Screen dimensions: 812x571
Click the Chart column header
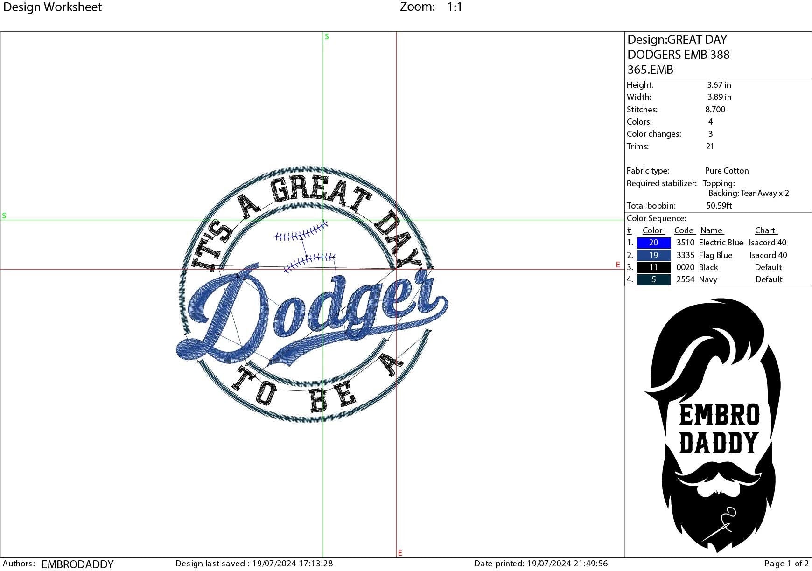click(x=766, y=230)
